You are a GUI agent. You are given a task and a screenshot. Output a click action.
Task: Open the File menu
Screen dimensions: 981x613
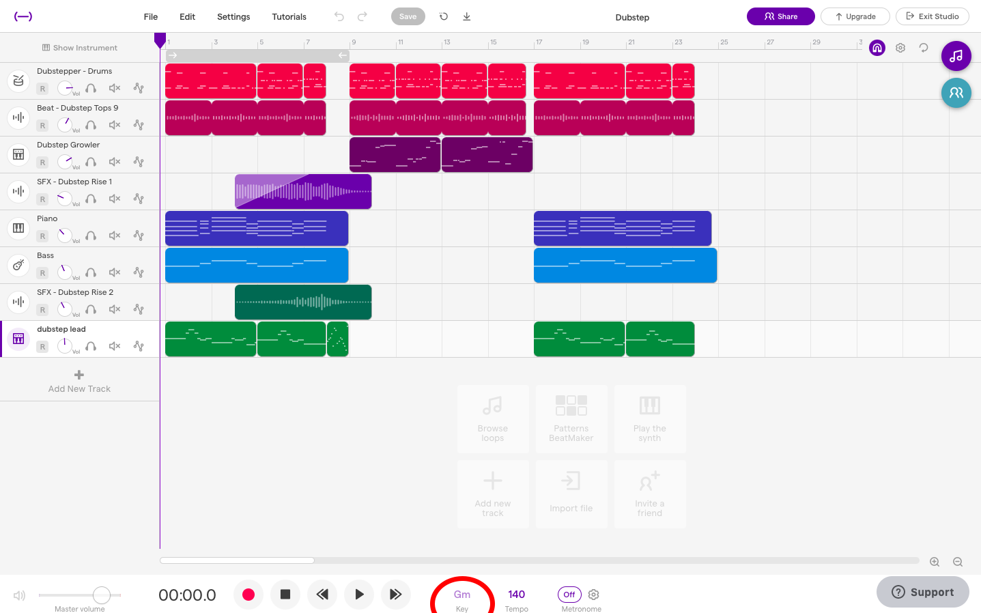(150, 16)
